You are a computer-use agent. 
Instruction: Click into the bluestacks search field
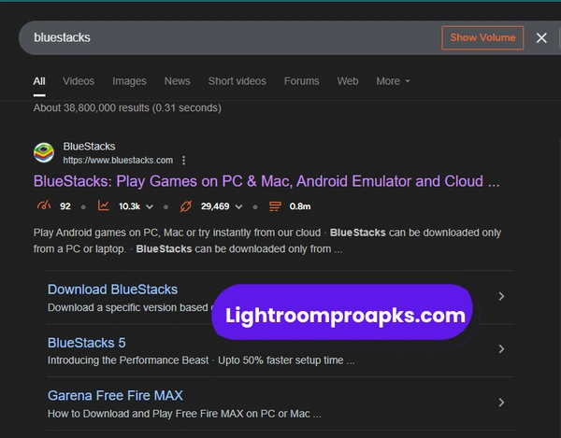point(229,37)
